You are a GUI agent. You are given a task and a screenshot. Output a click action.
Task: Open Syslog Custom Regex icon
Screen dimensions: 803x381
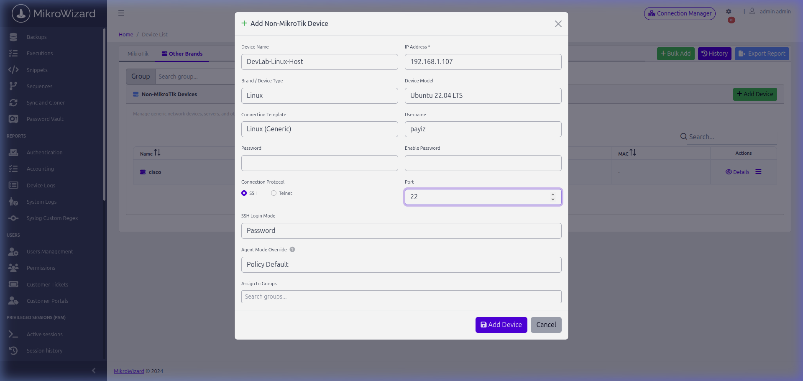coord(13,218)
